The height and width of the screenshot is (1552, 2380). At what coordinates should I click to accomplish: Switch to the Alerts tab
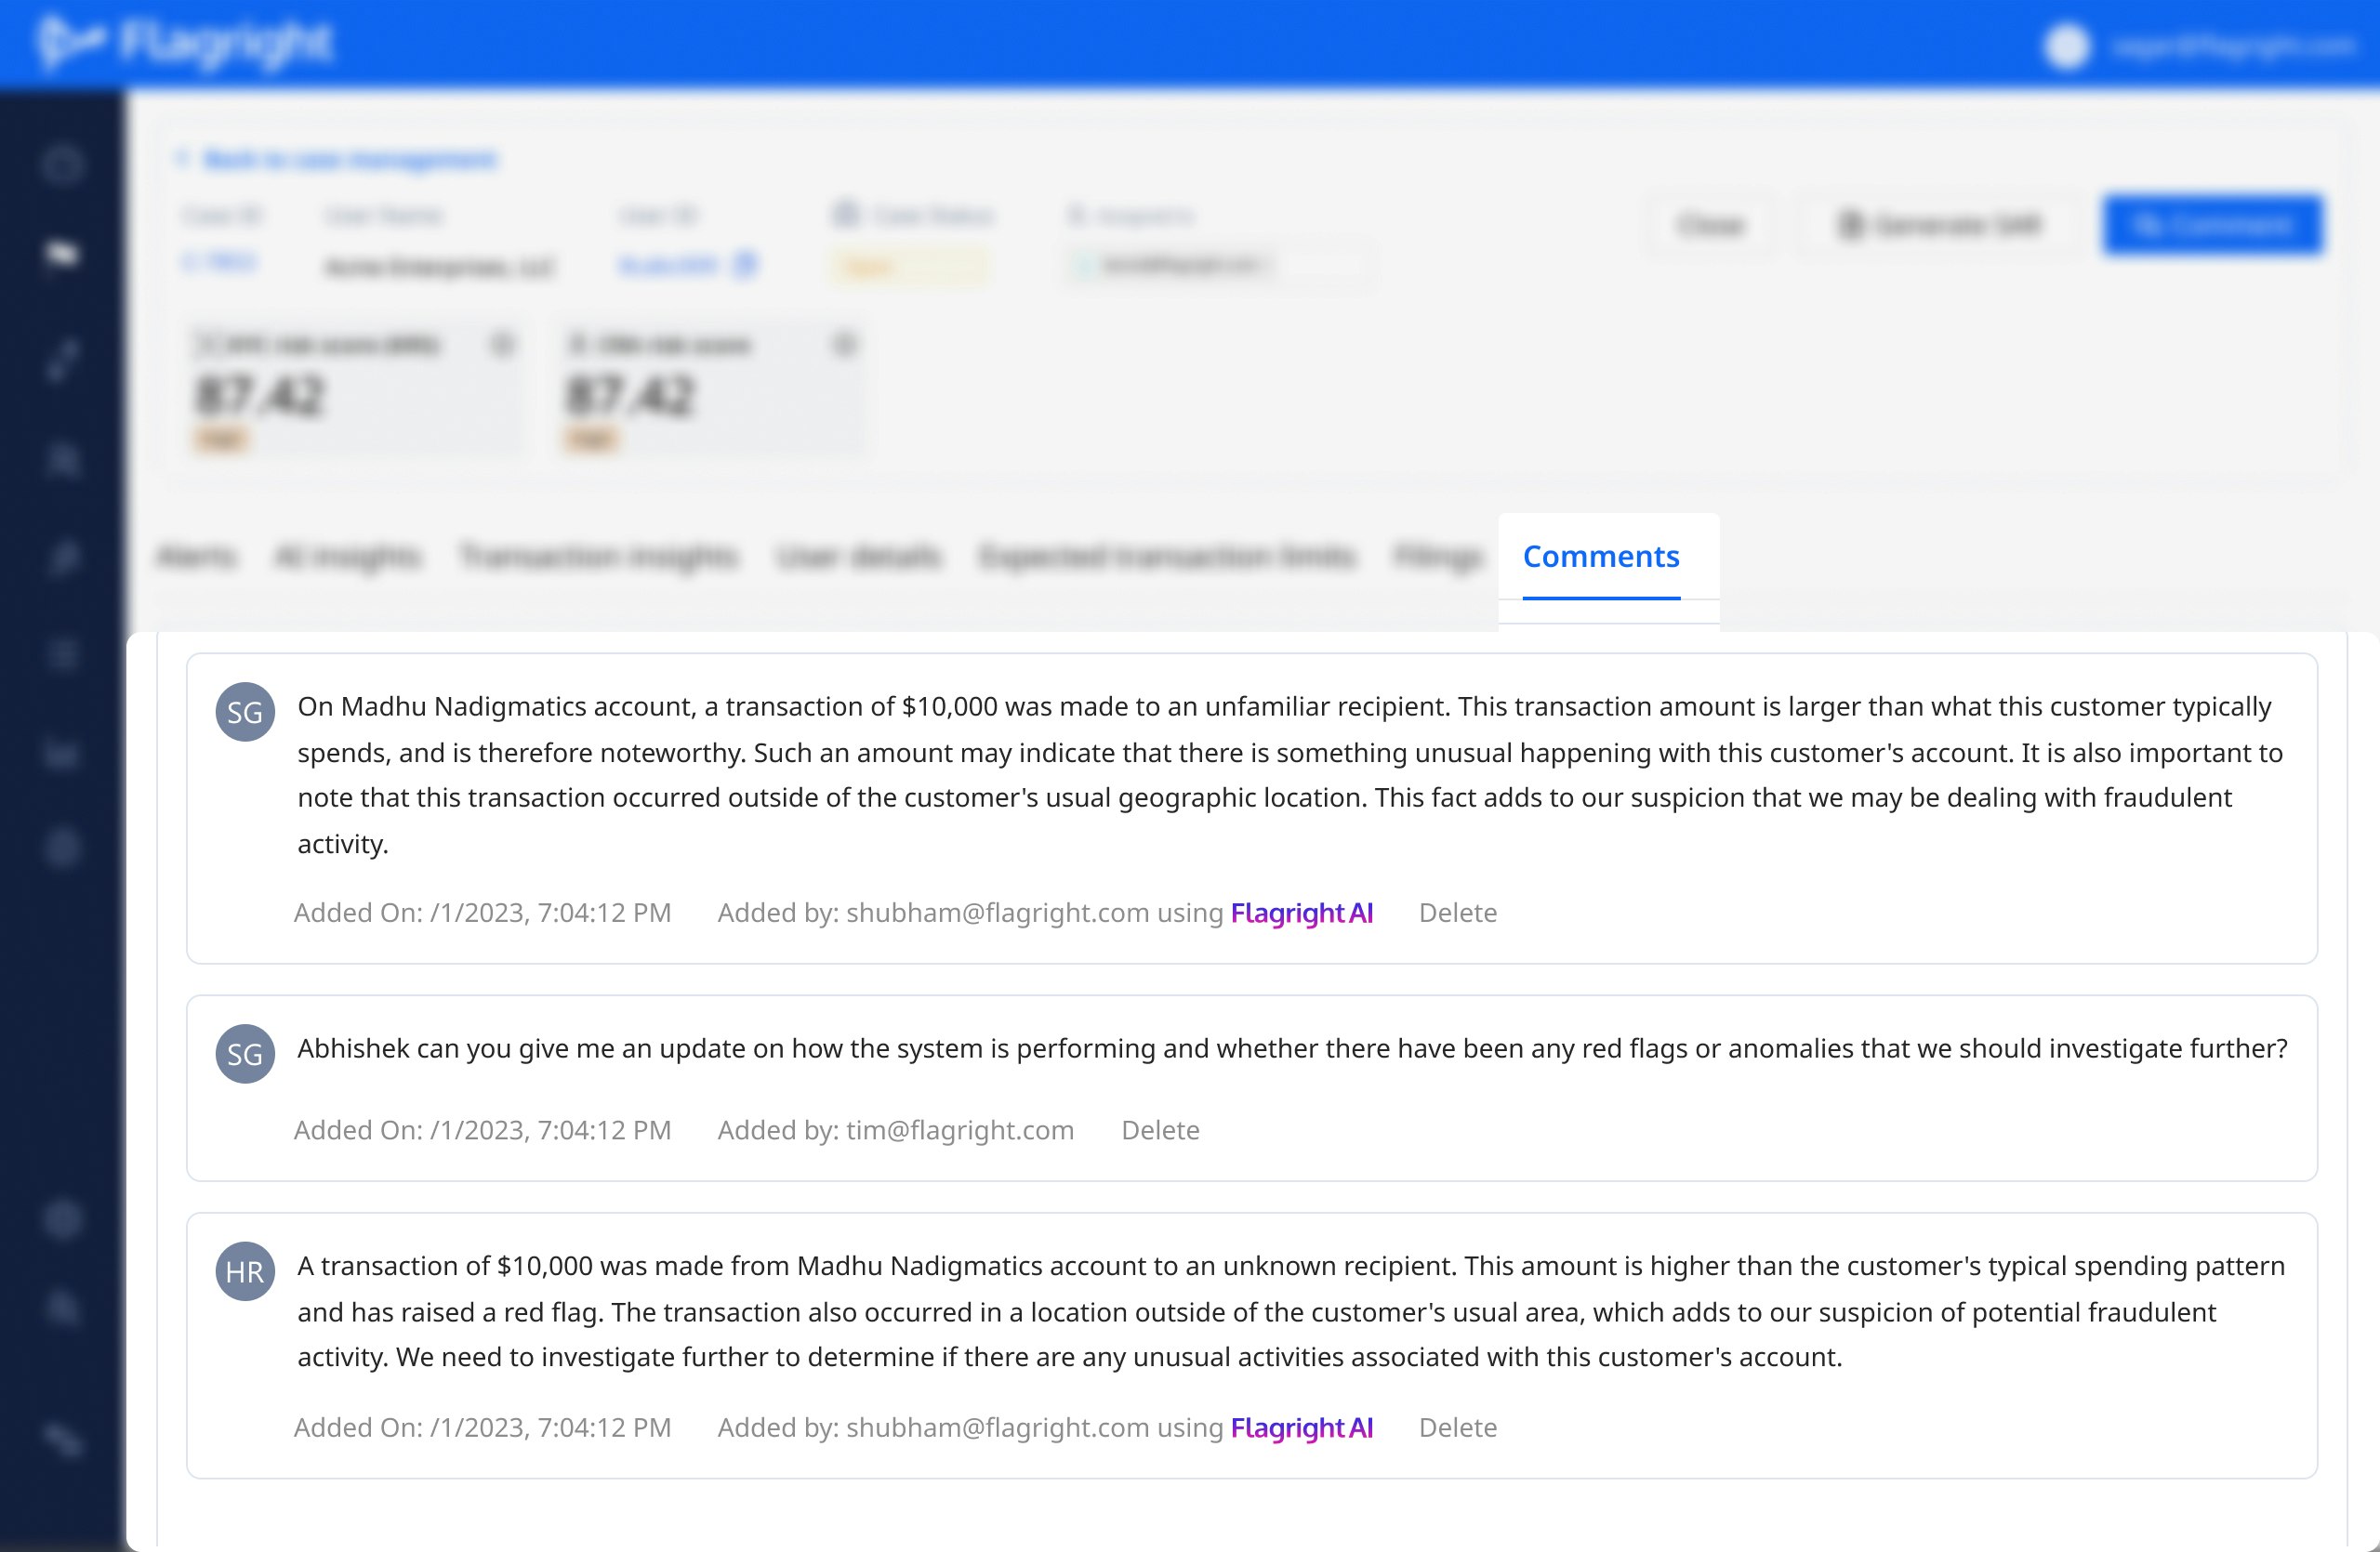[x=197, y=556]
